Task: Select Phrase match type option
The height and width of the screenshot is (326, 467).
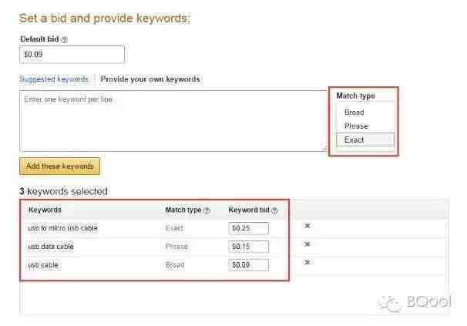Action: (356, 126)
